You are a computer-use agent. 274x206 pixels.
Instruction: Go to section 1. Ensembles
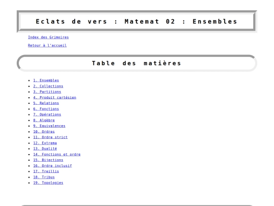pos(46,80)
